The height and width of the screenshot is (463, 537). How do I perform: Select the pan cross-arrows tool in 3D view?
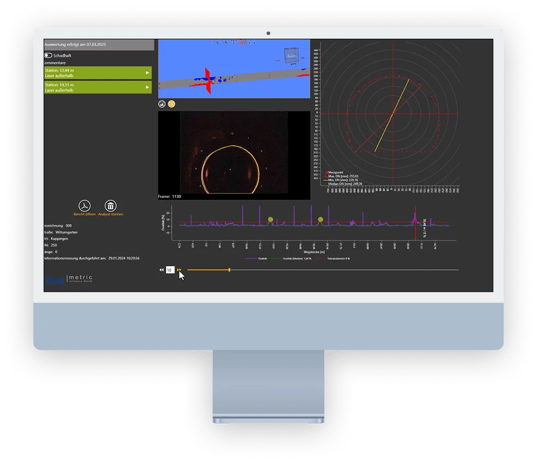(x=234, y=41)
